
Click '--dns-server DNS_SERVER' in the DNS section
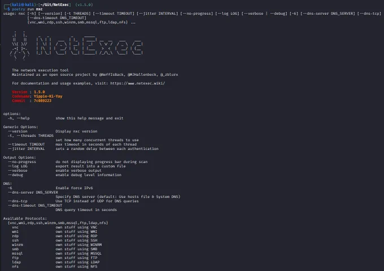pyautogui.click(x=33, y=192)
